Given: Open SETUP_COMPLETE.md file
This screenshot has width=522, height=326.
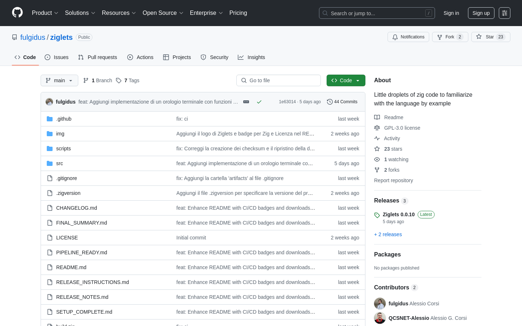Looking at the screenshot, I should tap(84, 312).
